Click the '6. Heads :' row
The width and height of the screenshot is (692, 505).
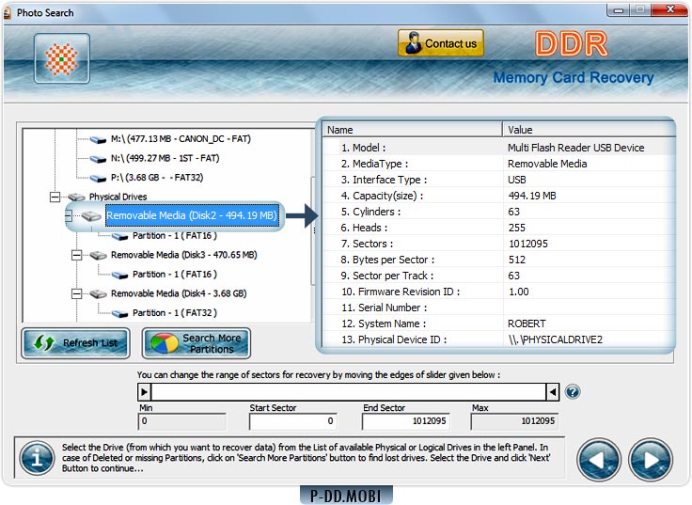pyautogui.click(x=498, y=228)
